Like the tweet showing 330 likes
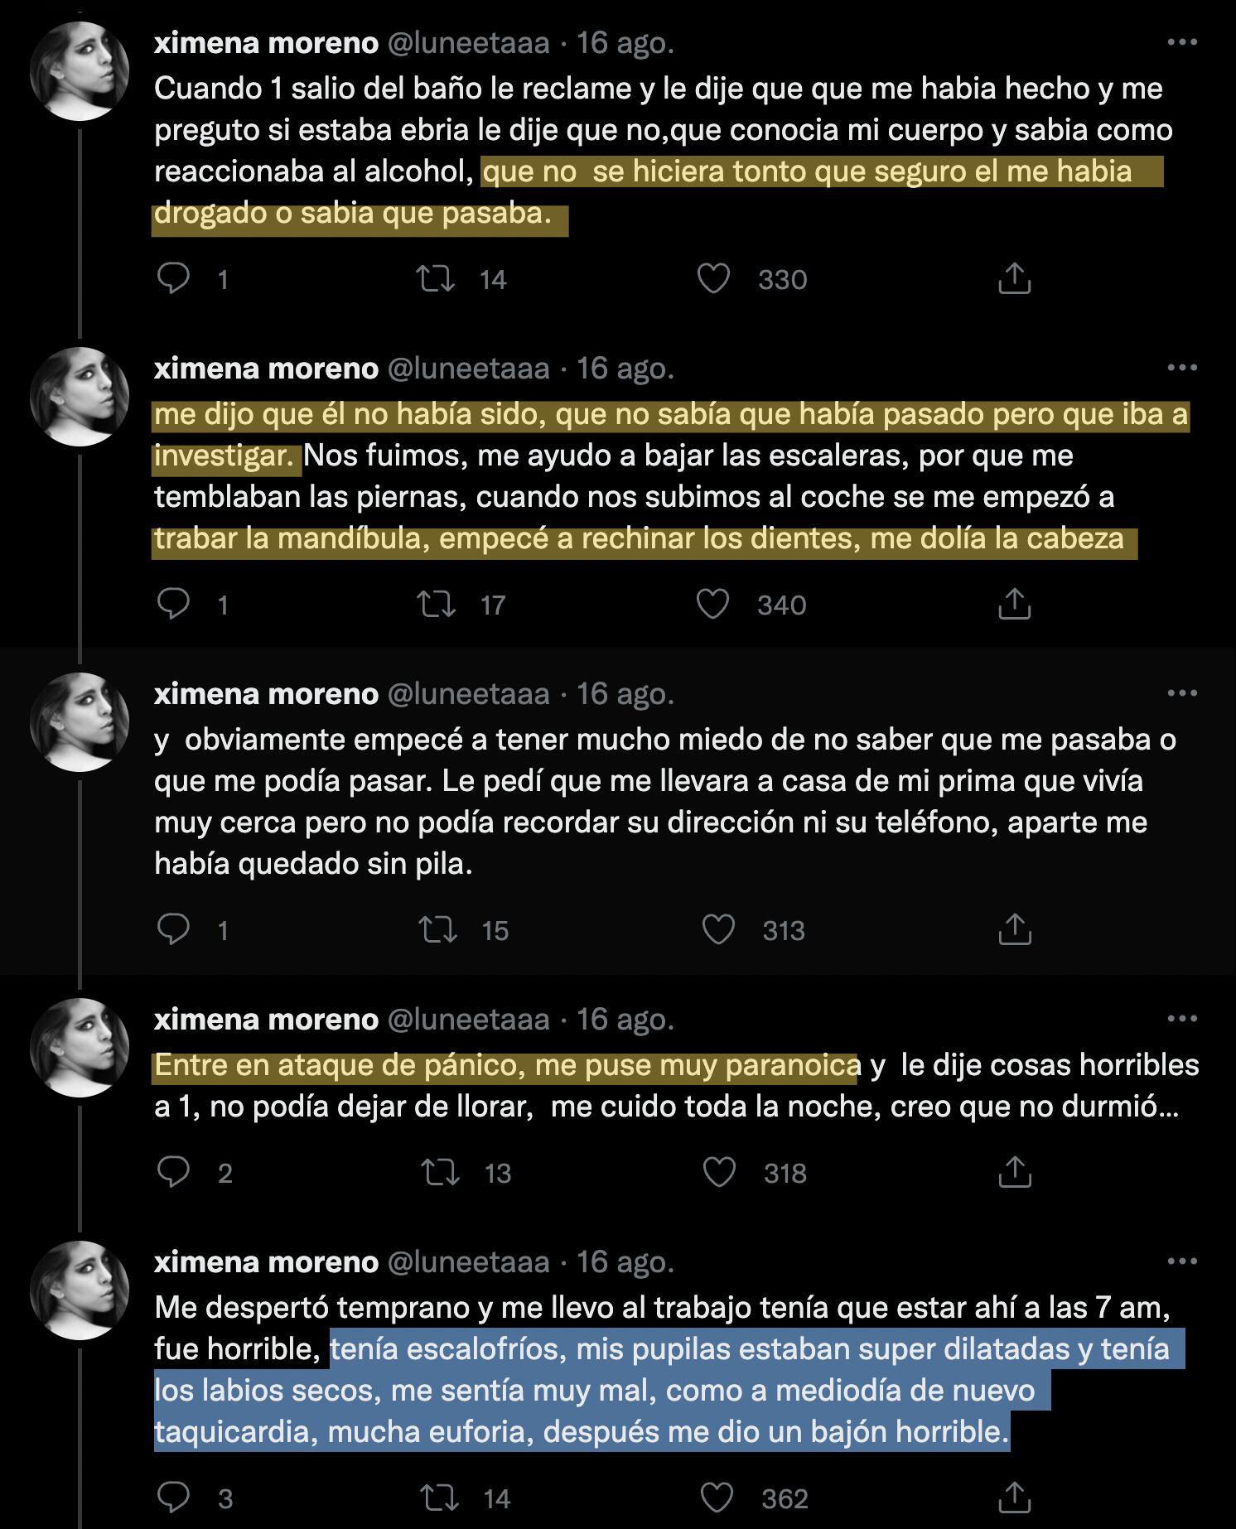The image size is (1236, 1529). click(x=713, y=279)
